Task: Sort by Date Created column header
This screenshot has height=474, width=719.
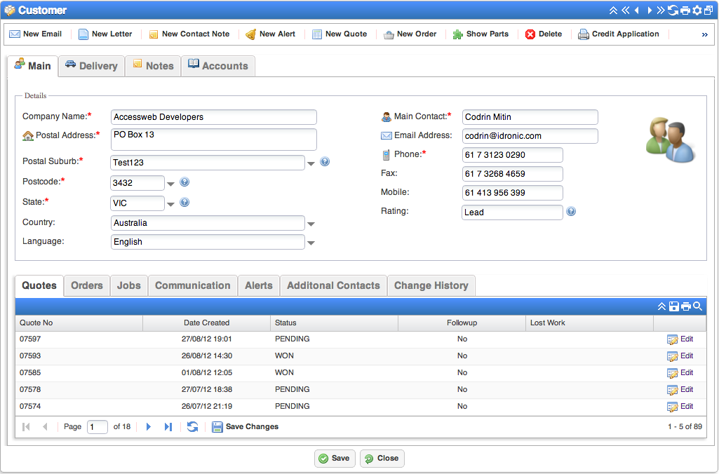Action: tap(206, 323)
